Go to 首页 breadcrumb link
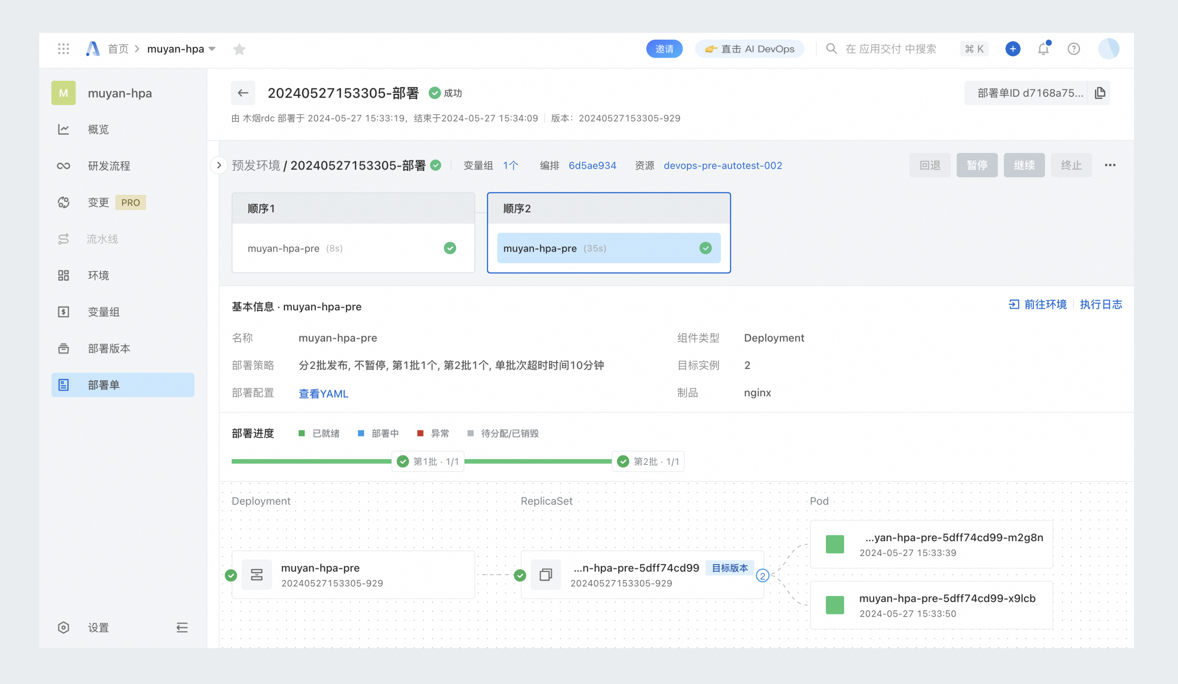 pyautogui.click(x=118, y=48)
